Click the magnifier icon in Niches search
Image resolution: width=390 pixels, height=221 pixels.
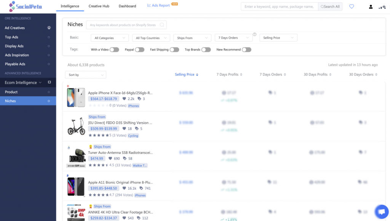[x=162, y=25]
